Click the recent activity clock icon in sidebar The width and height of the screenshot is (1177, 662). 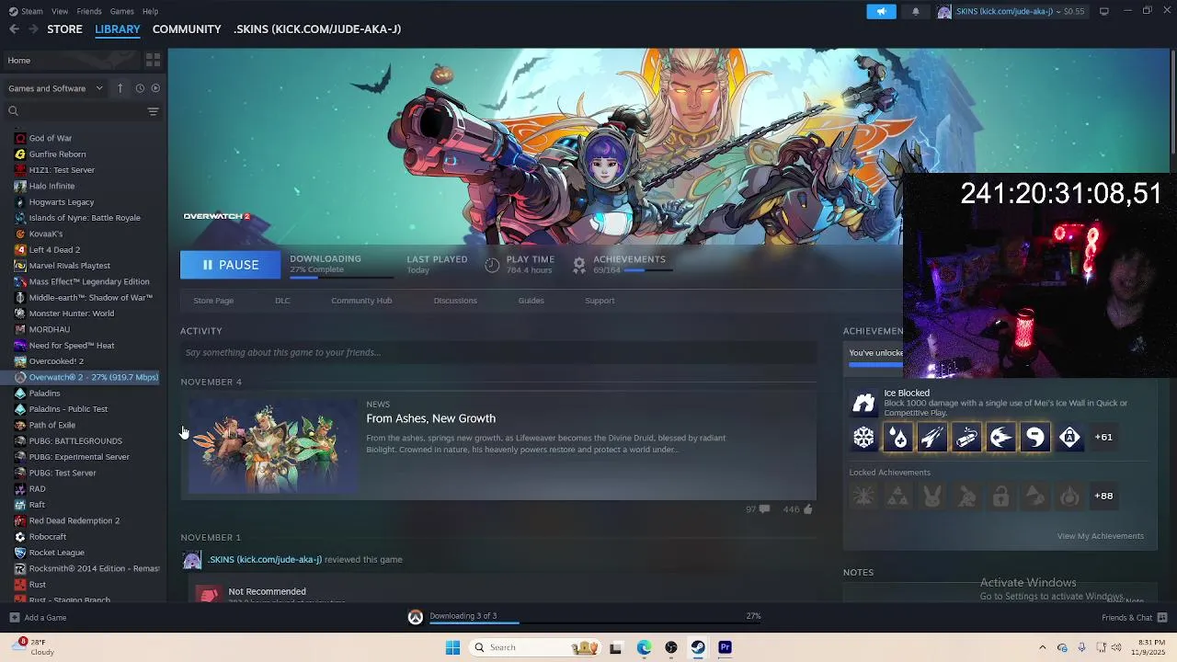pyautogui.click(x=140, y=88)
